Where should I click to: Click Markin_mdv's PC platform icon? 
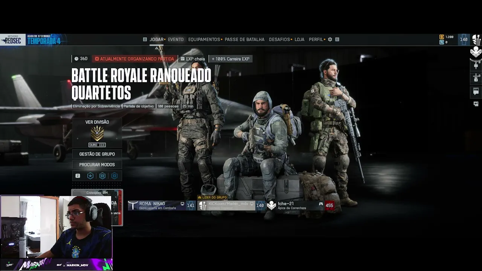[252, 204]
